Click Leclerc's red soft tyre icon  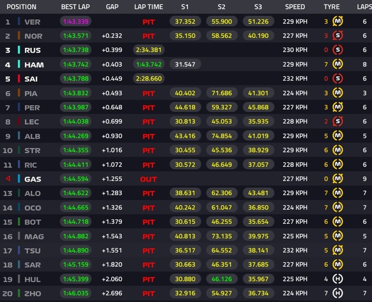[338, 122]
